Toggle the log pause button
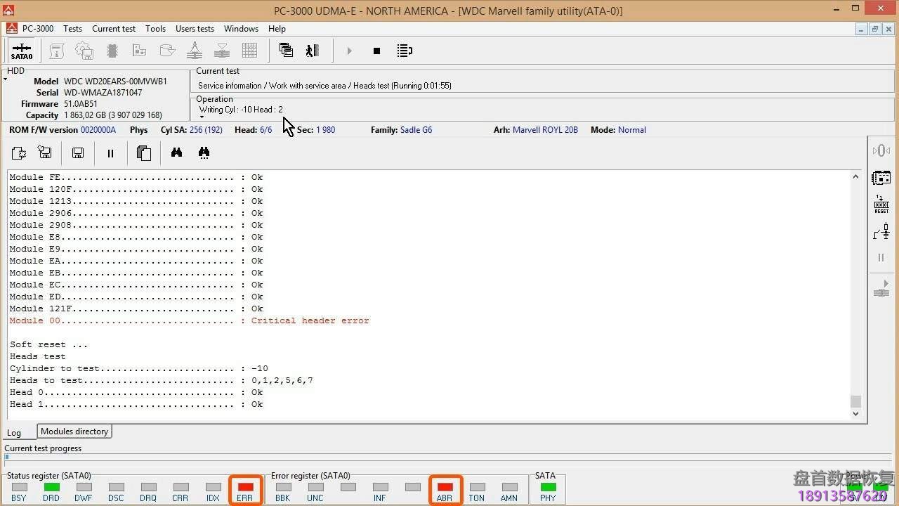899x506 pixels. [x=110, y=153]
